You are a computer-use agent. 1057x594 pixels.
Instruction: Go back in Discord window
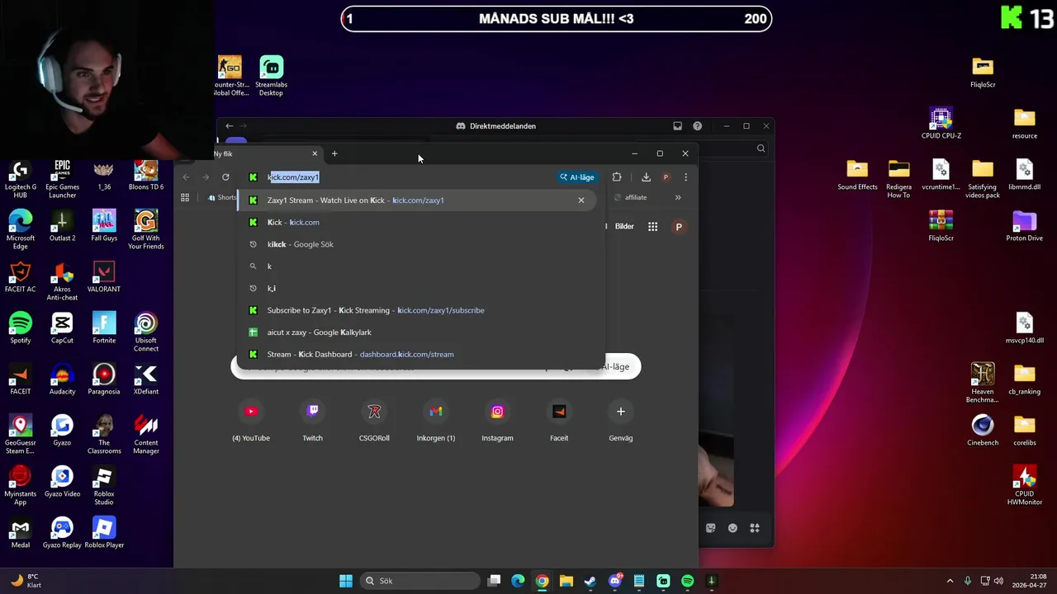pyautogui.click(x=230, y=126)
